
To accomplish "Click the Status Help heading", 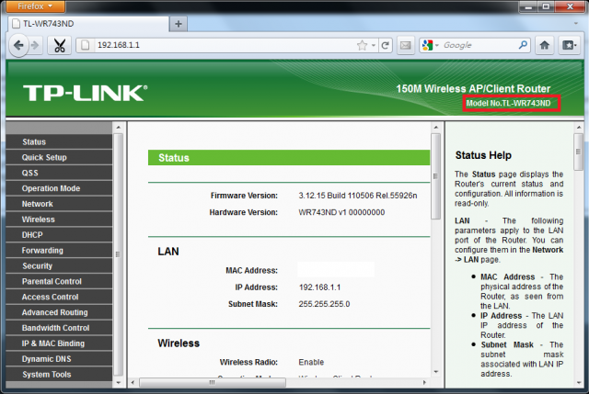I will [x=483, y=155].
